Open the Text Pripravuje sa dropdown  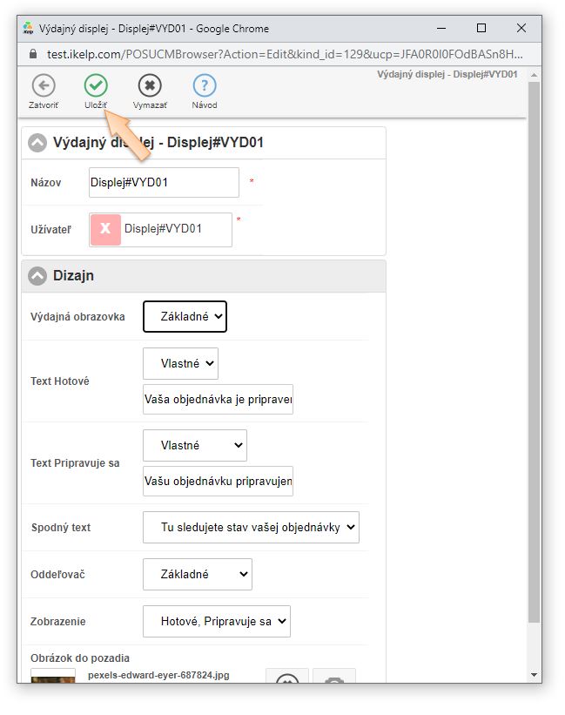pyautogui.click(x=194, y=445)
